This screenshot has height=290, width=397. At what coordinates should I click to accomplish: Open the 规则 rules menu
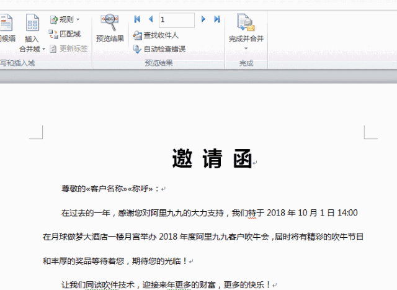pos(65,19)
